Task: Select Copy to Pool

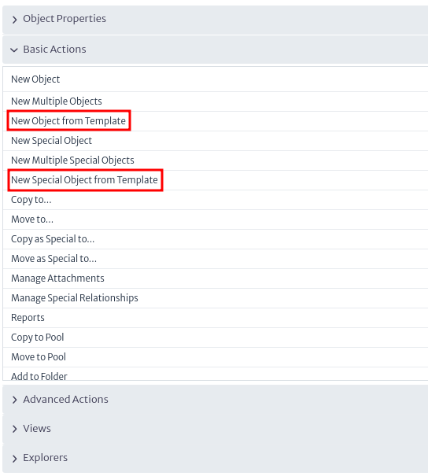Action: [x=216, y=338]
